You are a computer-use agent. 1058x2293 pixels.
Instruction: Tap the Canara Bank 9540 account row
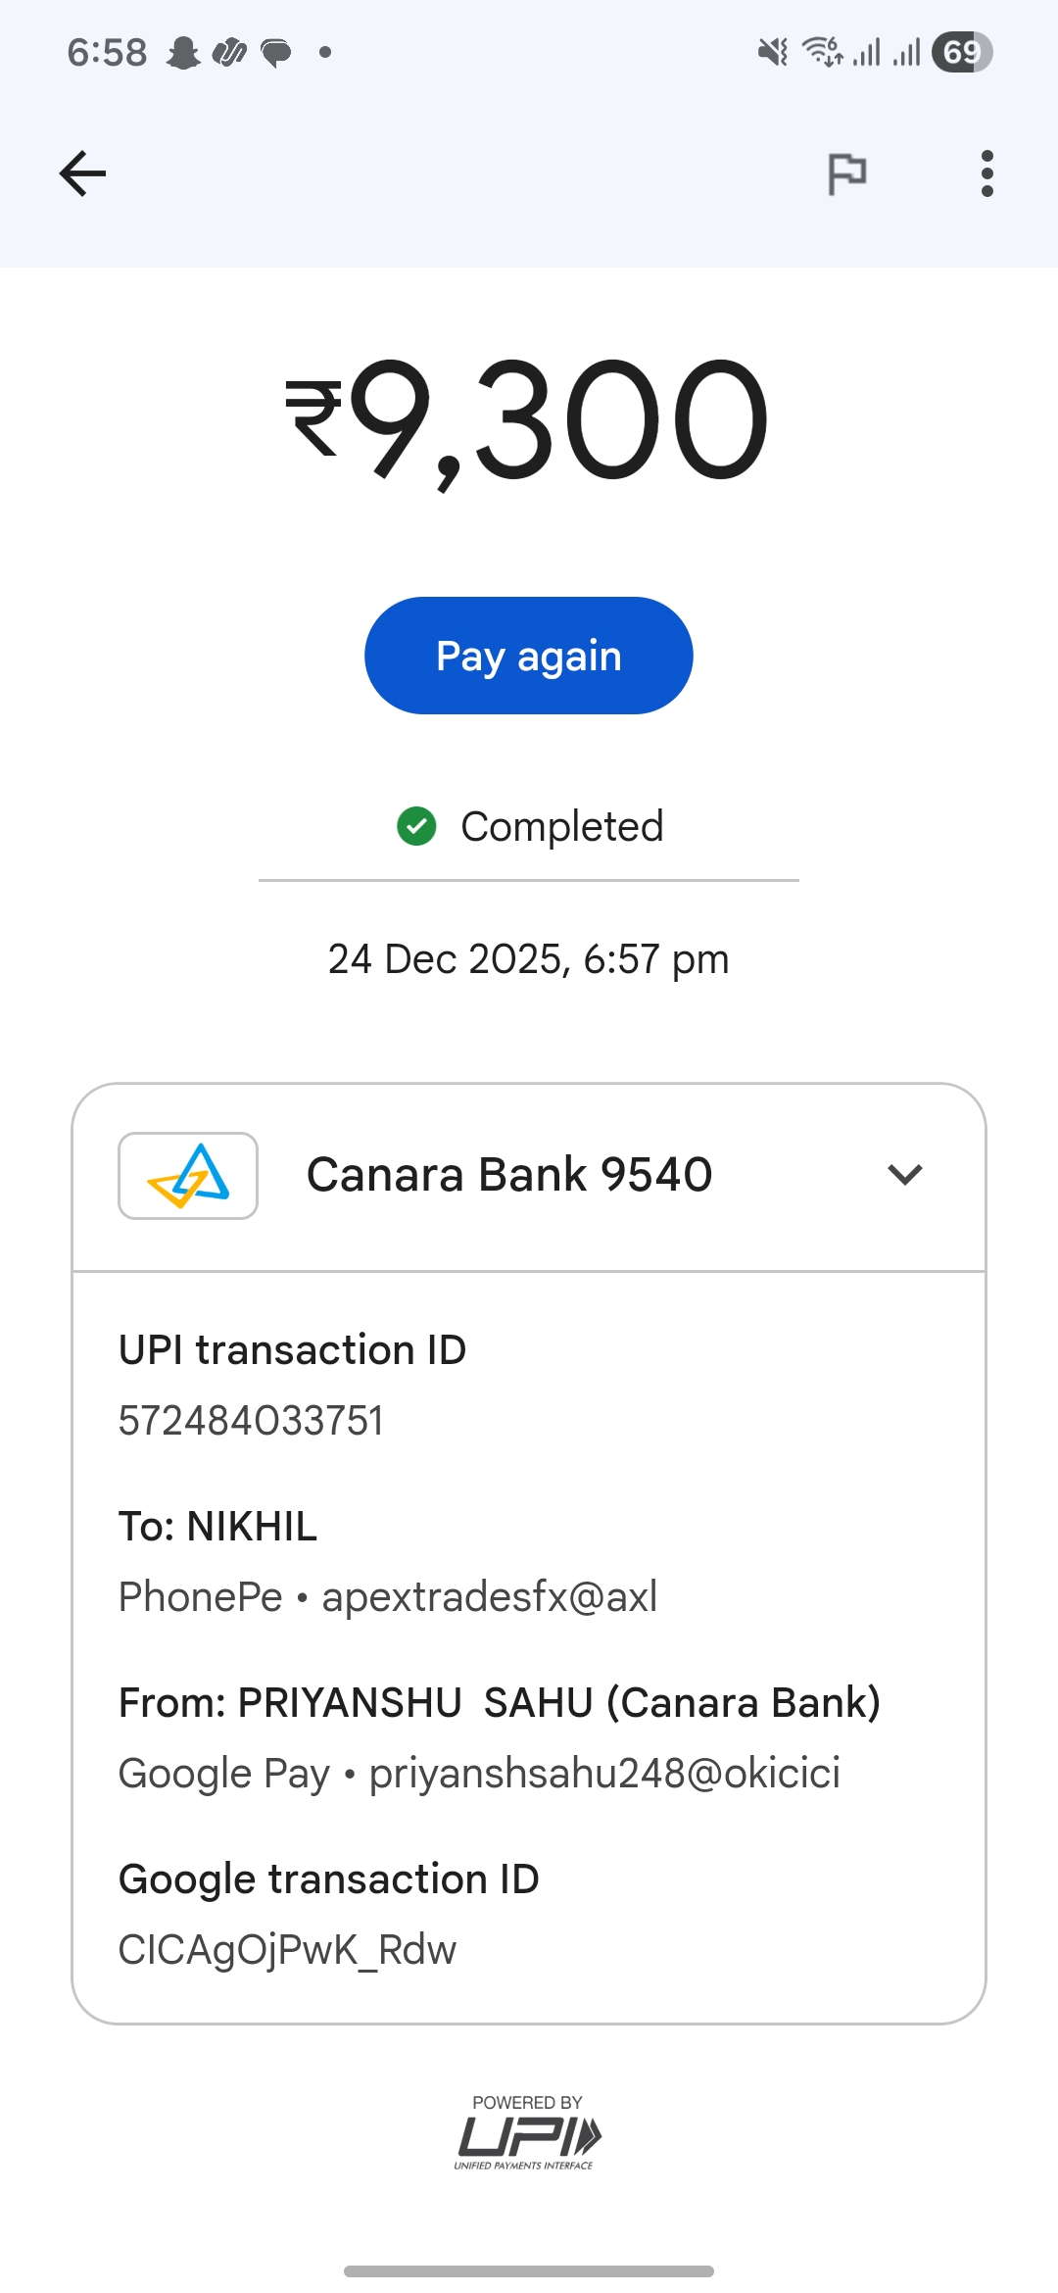(x=509, y=1175)
